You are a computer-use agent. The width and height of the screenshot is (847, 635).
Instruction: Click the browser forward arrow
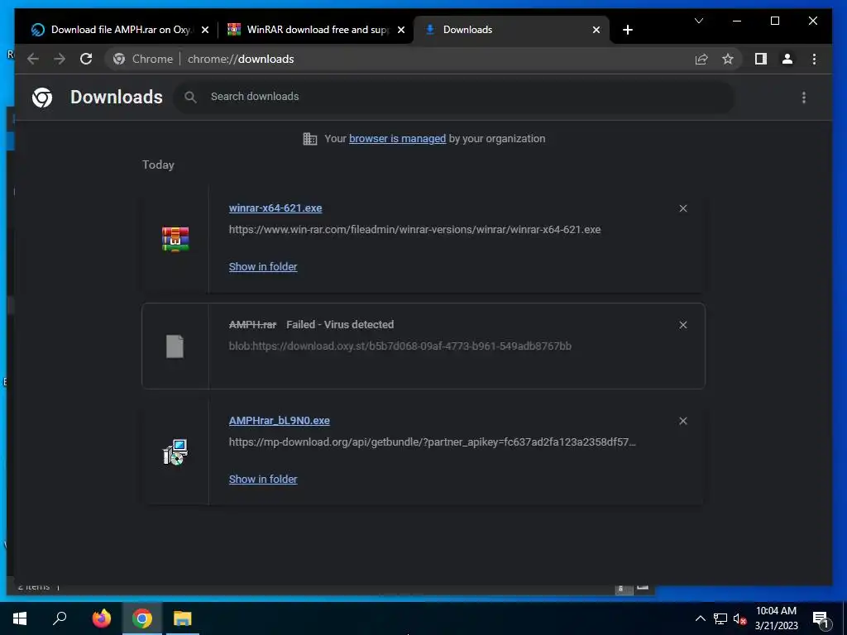coord(60,59)
